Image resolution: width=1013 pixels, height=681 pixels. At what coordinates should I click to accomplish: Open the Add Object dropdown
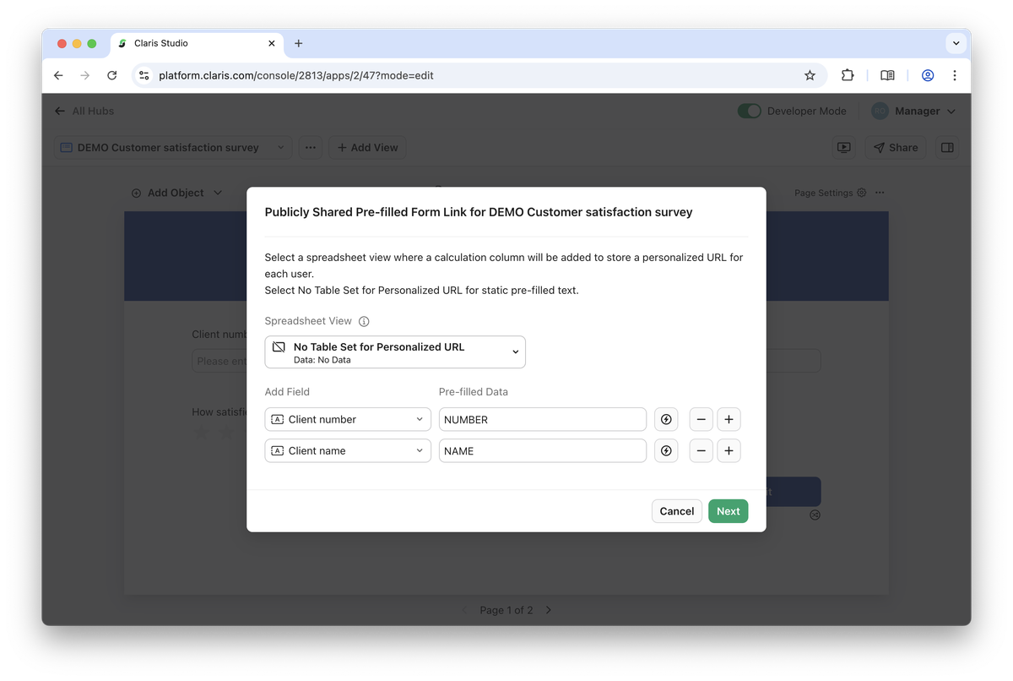coord(176,193)
